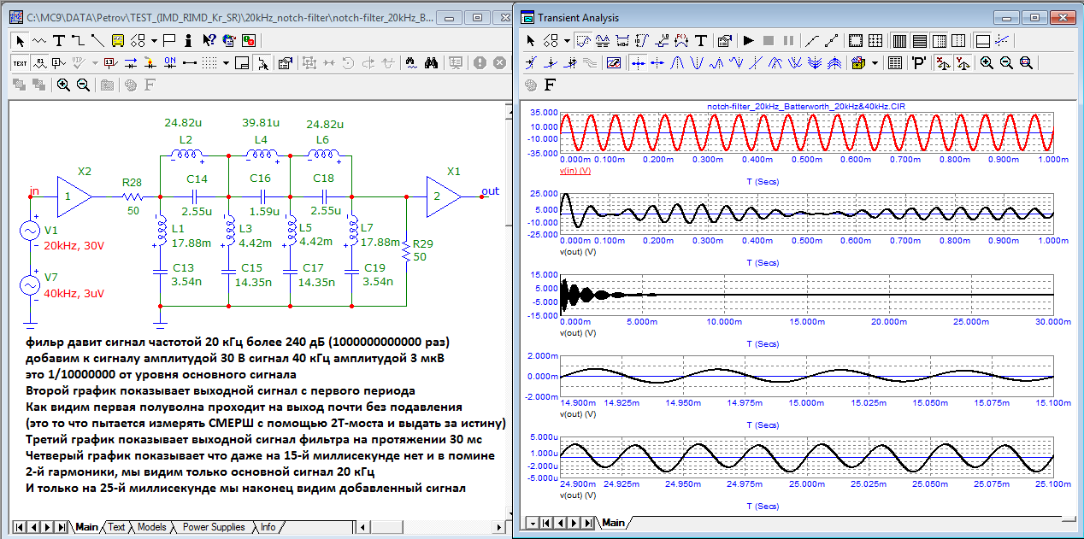Click the Valley cursor function icon
The image size is (1084, 539).
click(x=698, y=62)
